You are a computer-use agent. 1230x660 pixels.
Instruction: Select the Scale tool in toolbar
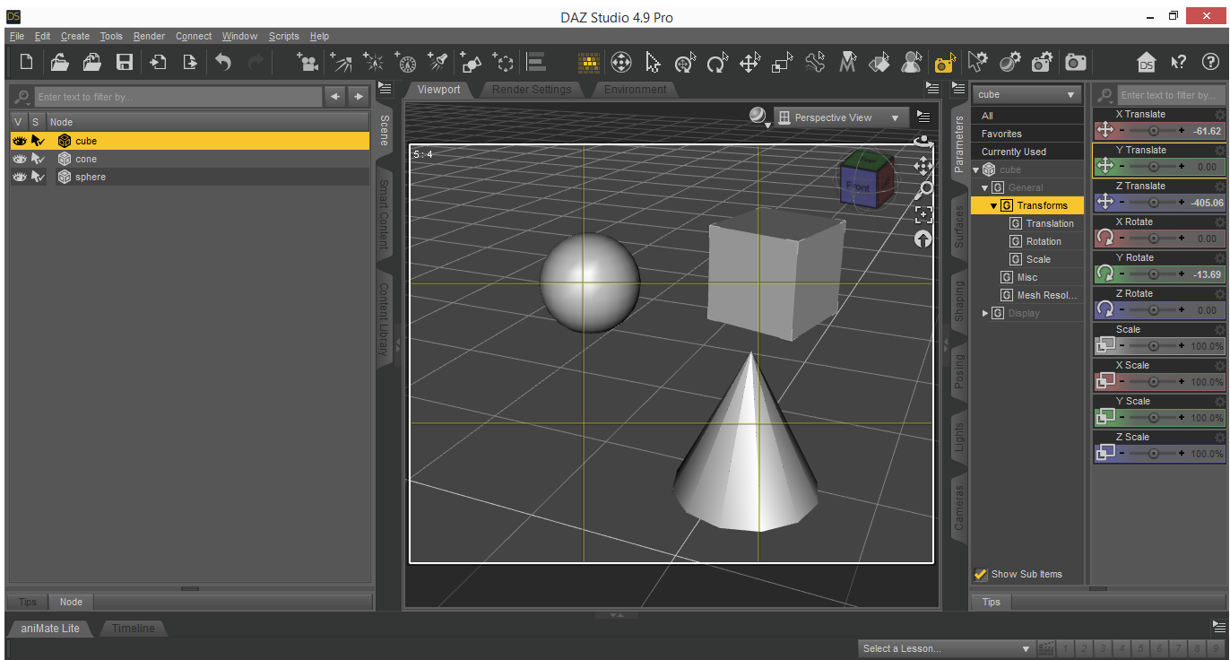point(782,62)
